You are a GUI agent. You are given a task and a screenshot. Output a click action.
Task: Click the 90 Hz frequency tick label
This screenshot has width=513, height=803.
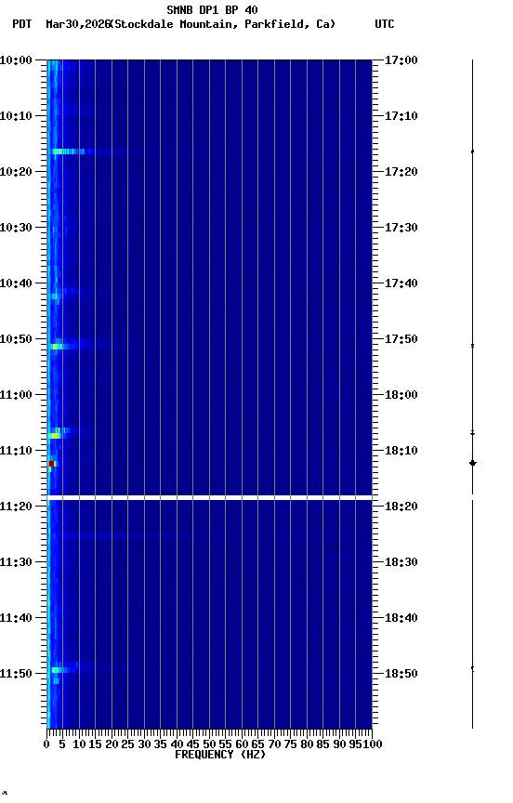click(339, 744)
